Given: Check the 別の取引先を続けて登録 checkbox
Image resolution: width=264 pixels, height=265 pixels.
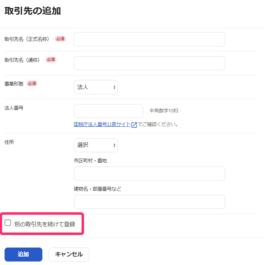Looking at the screenshot, I should click(8, 223).
